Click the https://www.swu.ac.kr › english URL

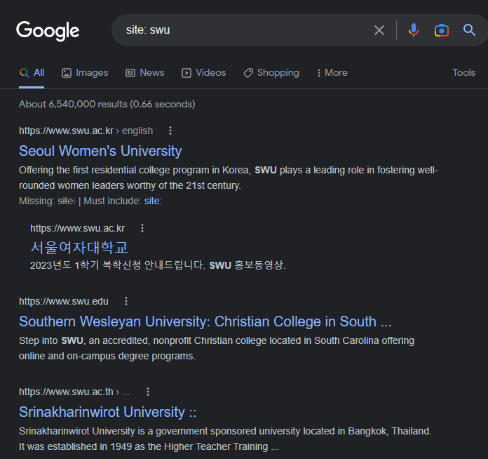(x=86, y=131)
